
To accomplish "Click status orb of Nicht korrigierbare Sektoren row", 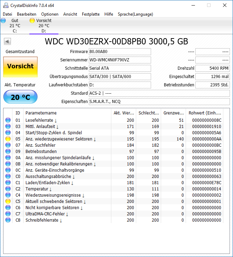I will click(8, 207).
